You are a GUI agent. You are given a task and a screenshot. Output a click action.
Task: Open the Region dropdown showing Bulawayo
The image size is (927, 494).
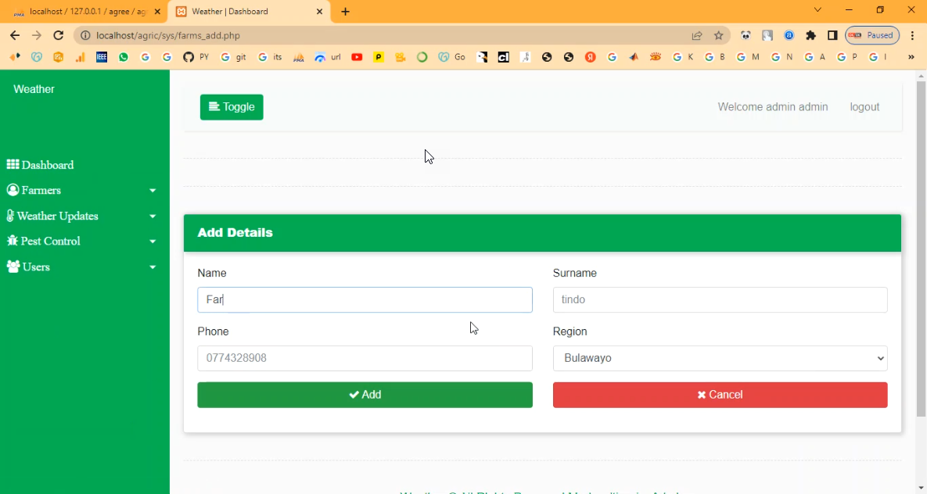[x=720, y=358]
